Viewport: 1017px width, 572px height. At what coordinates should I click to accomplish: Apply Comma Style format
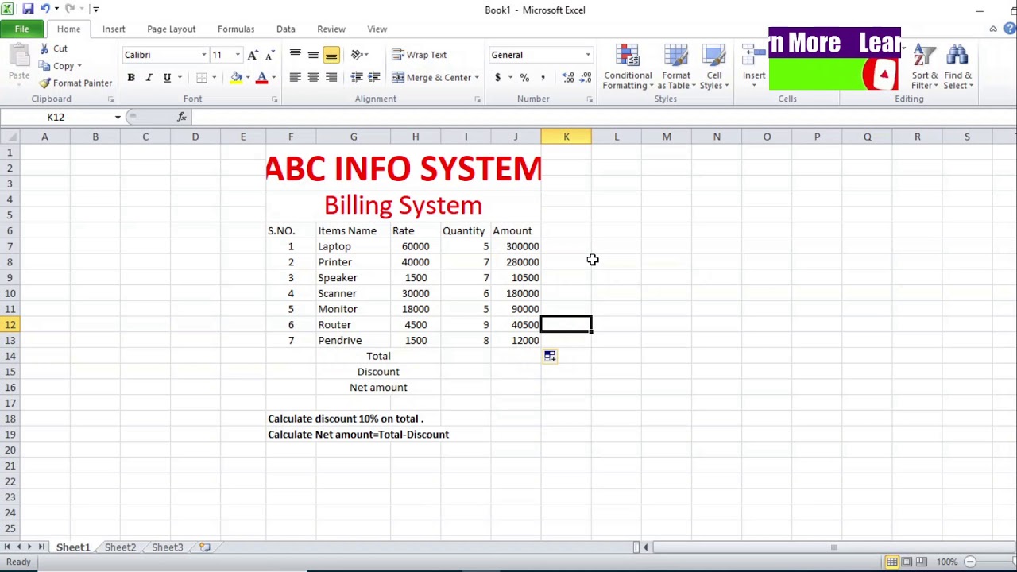pyautogui.click(x=543, y=78)
